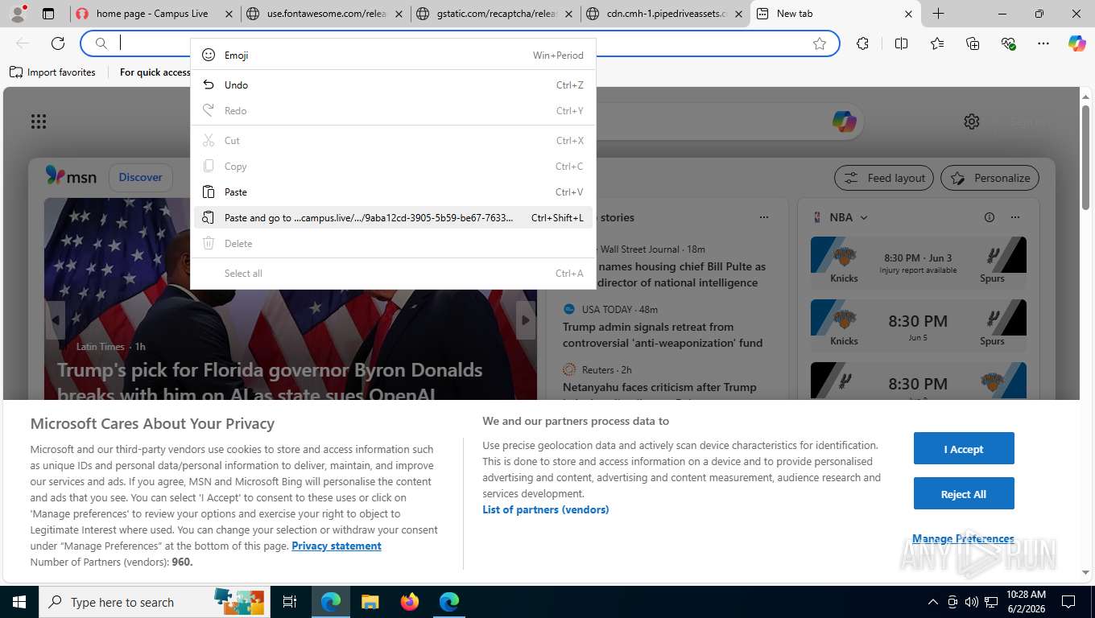Close the gstatic.com recaptcha tab
The width and height of the screenshot is (1095, 618).
click(x=568, y=14)
